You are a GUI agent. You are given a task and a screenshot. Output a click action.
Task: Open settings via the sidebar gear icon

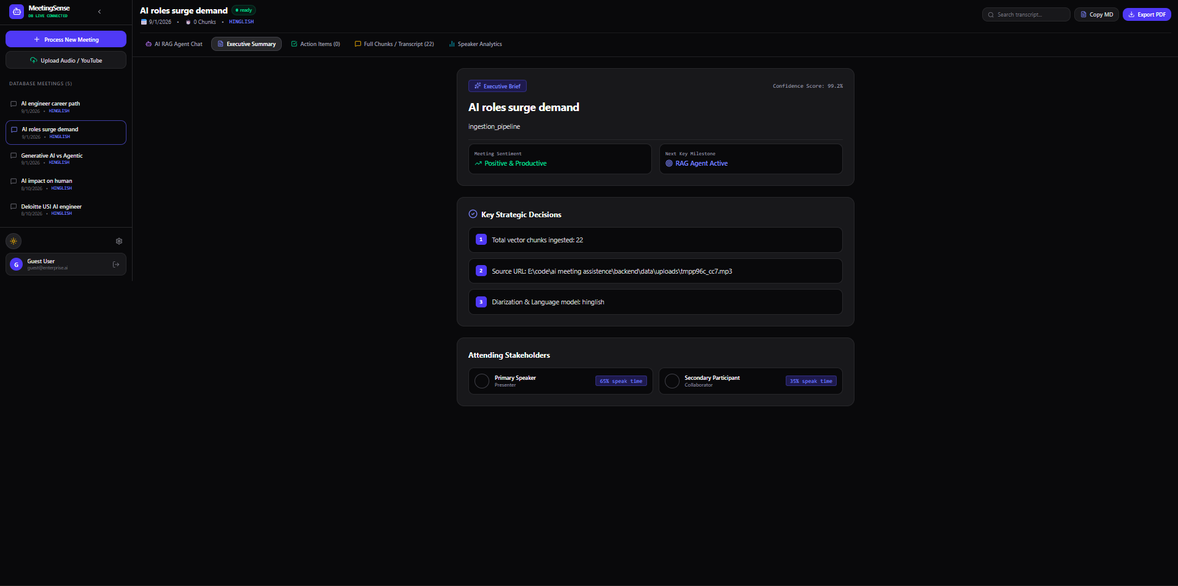point(119,241)
